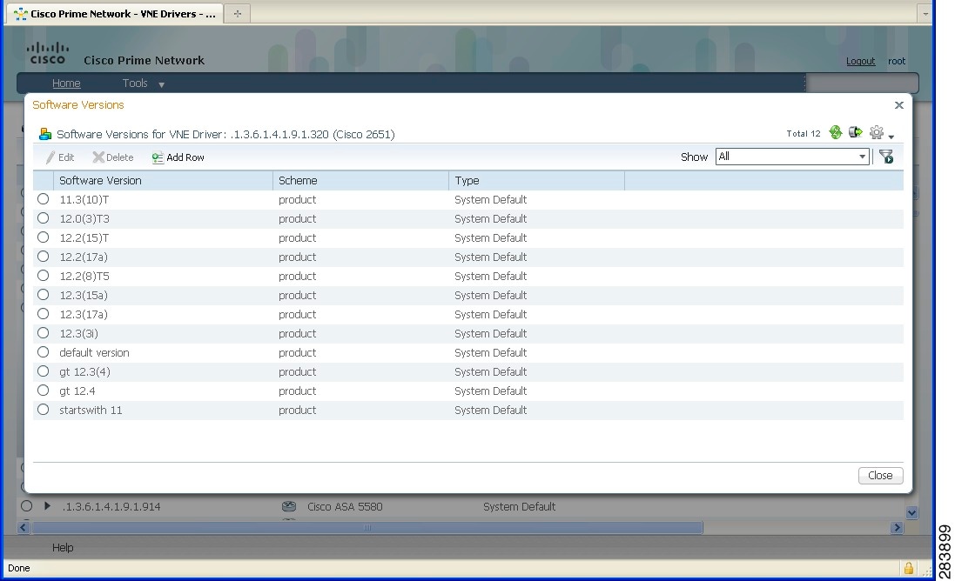Click Scheme cell of the gt 12.4 row
This screenshot has height=581, width=955.
297,391
